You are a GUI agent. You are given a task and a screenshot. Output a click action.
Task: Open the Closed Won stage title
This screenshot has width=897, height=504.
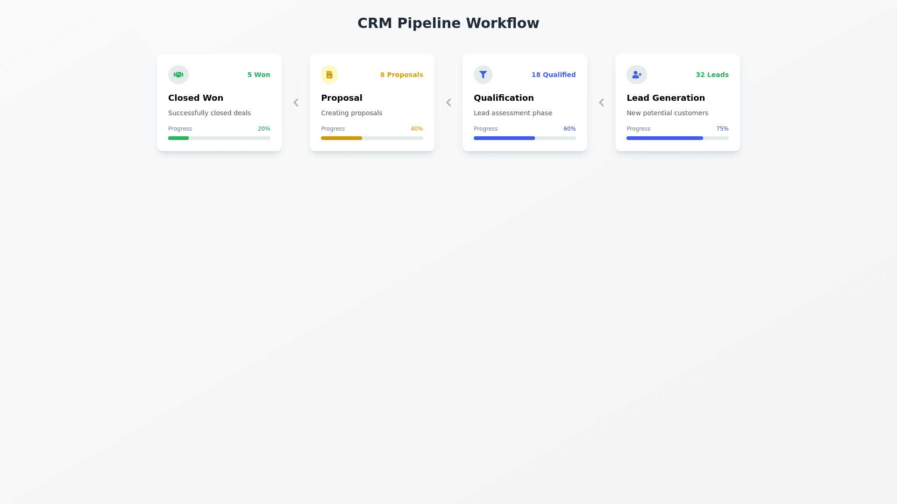[196, 98]
